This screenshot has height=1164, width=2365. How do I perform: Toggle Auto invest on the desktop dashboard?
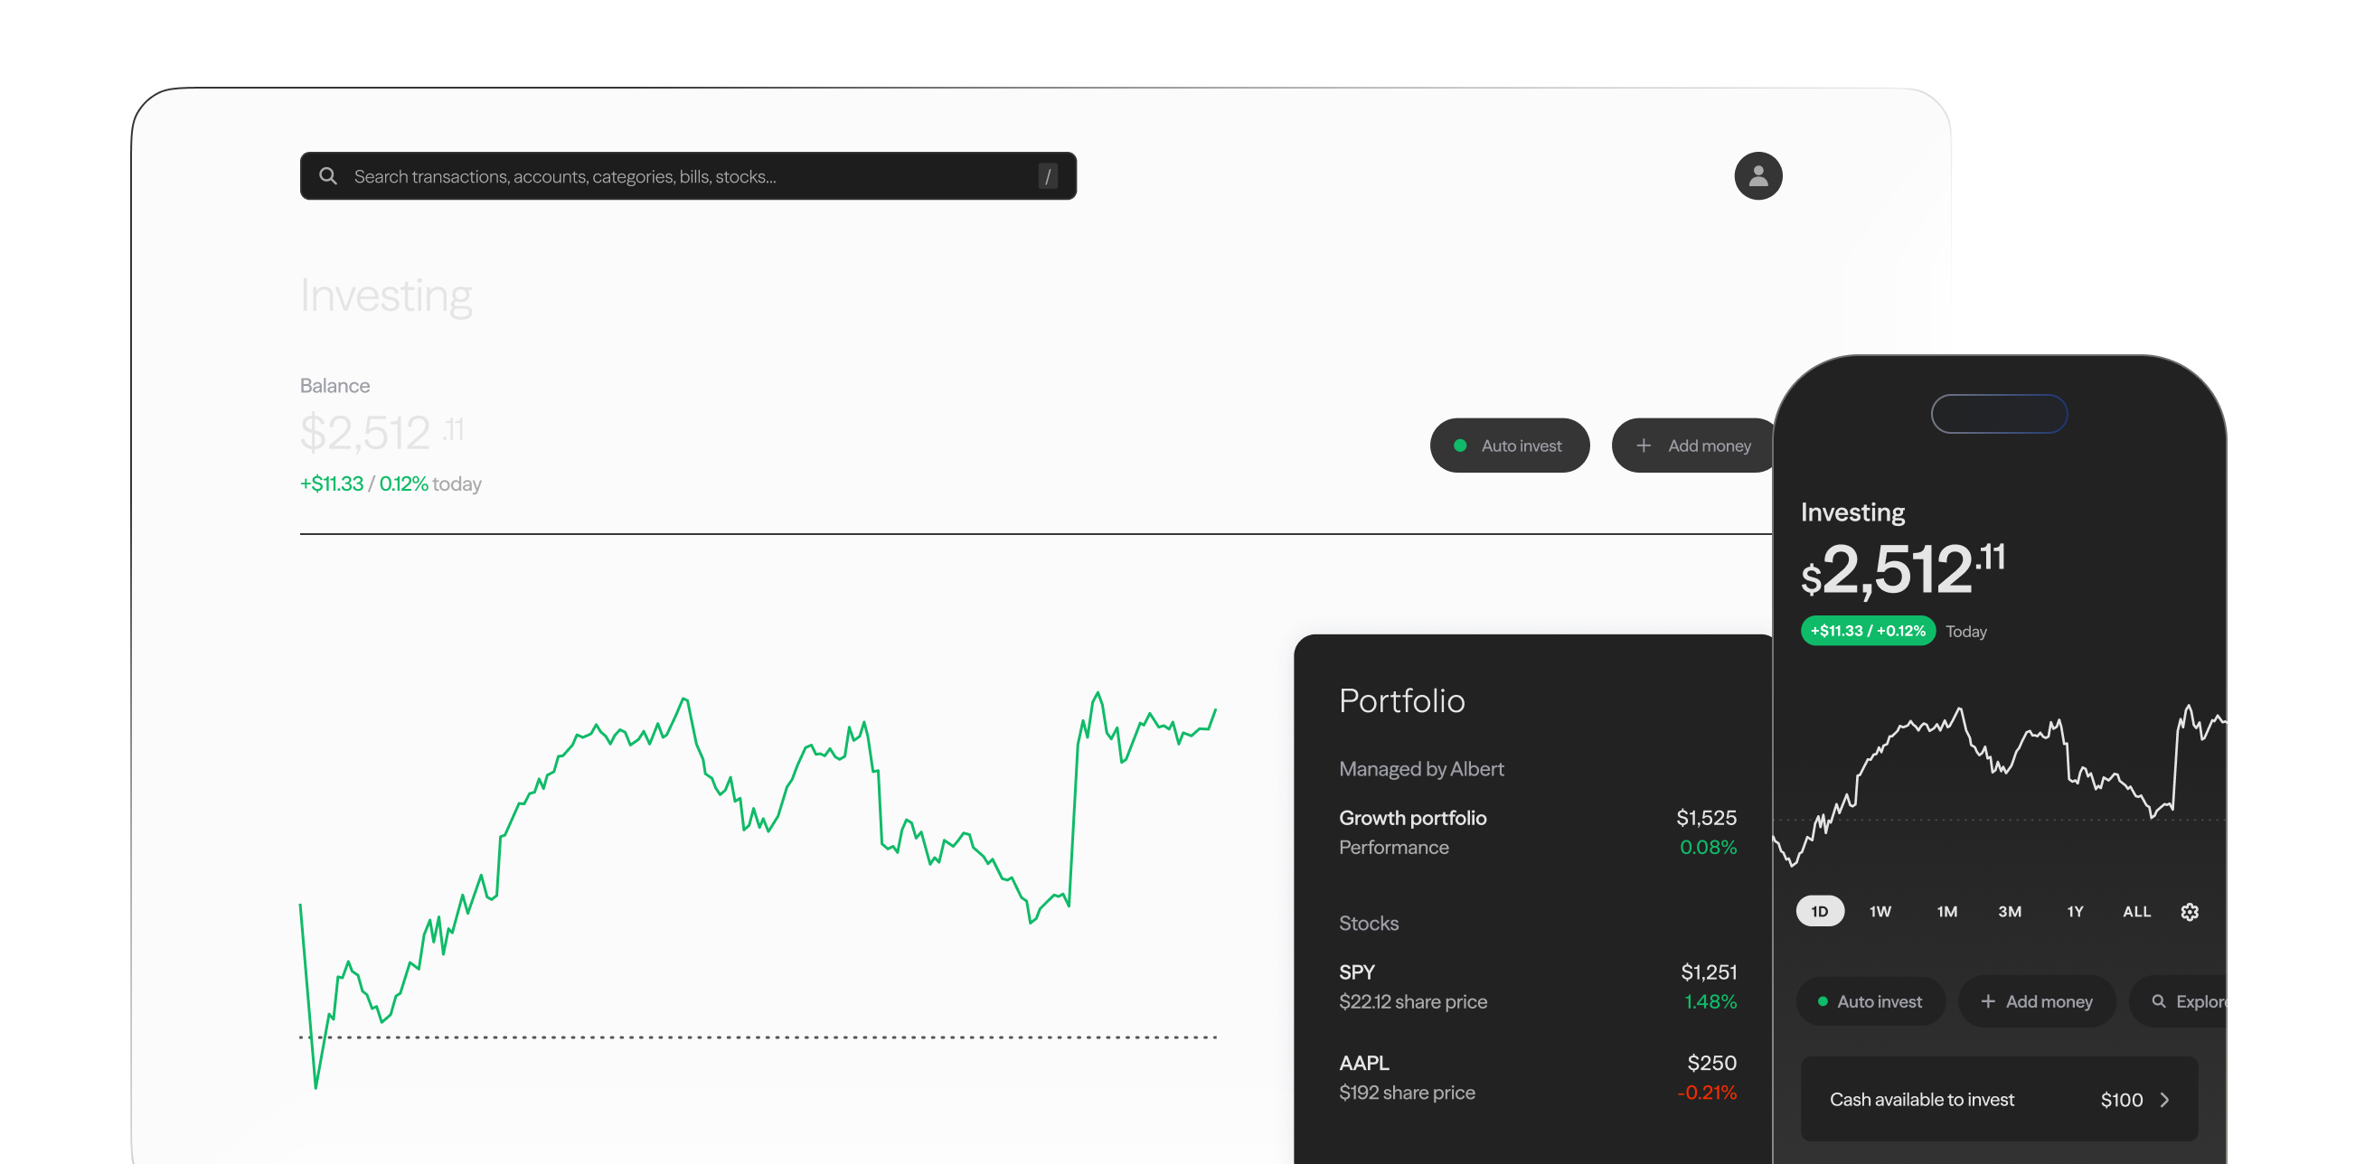tap(1510, 446)
